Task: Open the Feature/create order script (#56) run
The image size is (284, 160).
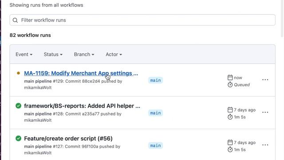Action: (x=68, y=138)
